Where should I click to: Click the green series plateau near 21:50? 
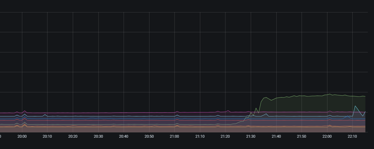tap(302, 96)
